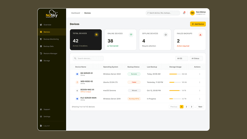Click the Running (45%) status badge
The image size is (247, 139).
coord(134,99)
